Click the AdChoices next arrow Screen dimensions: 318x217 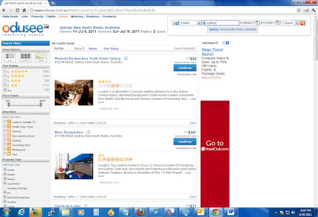click(227, 43)
